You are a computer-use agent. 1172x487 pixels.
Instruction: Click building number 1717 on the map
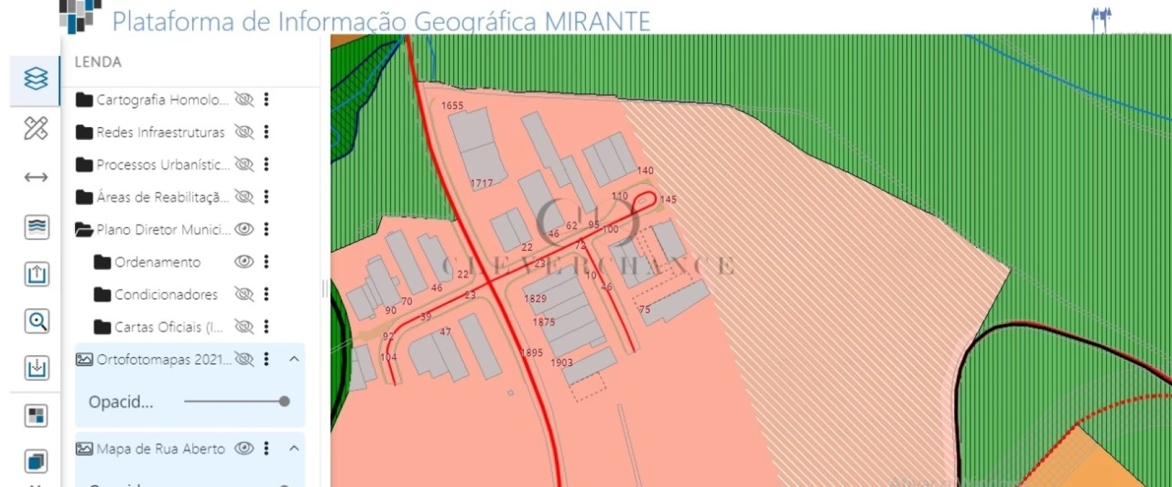482,183
